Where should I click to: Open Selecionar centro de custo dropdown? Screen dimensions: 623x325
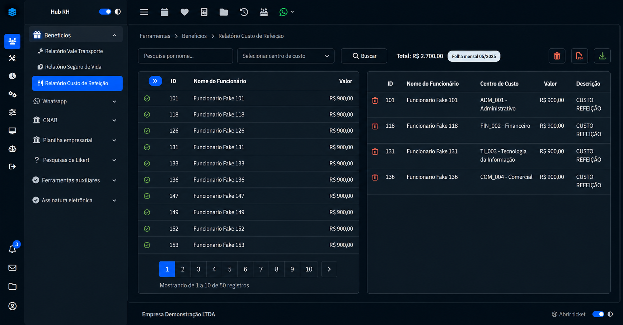pos(286,56)
